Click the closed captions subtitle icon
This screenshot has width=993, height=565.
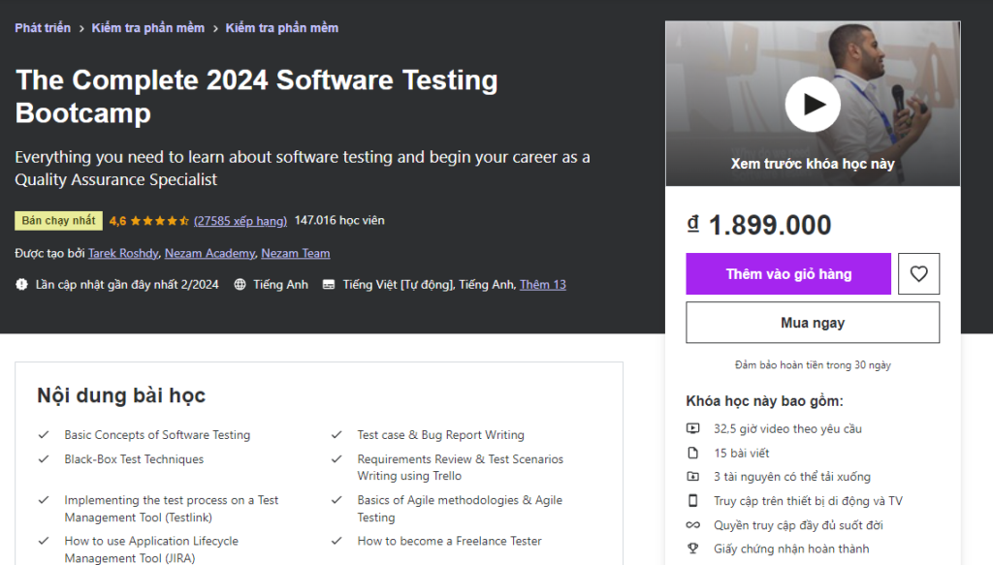329,285
